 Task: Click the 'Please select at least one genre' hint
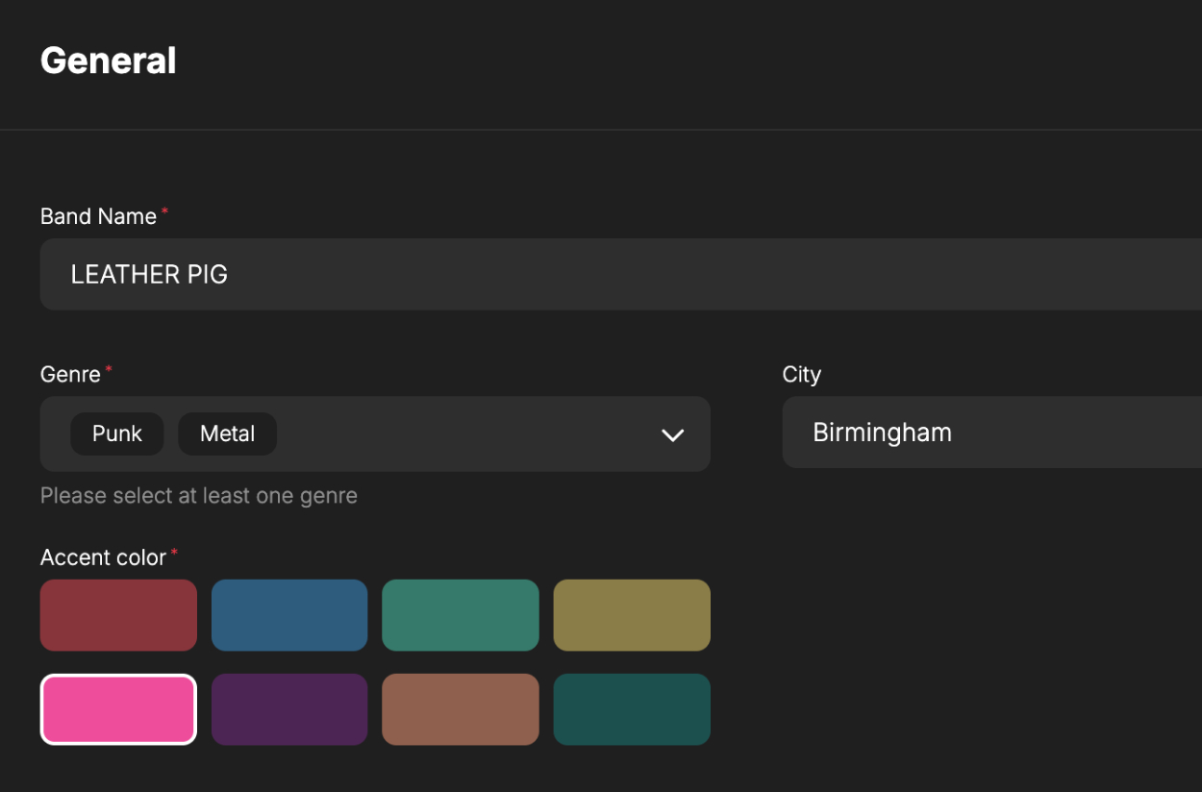(199, 496)
